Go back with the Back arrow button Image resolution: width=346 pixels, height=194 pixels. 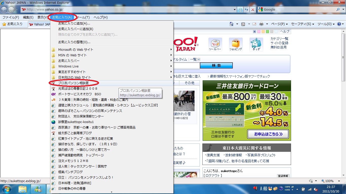click(4, 10)
